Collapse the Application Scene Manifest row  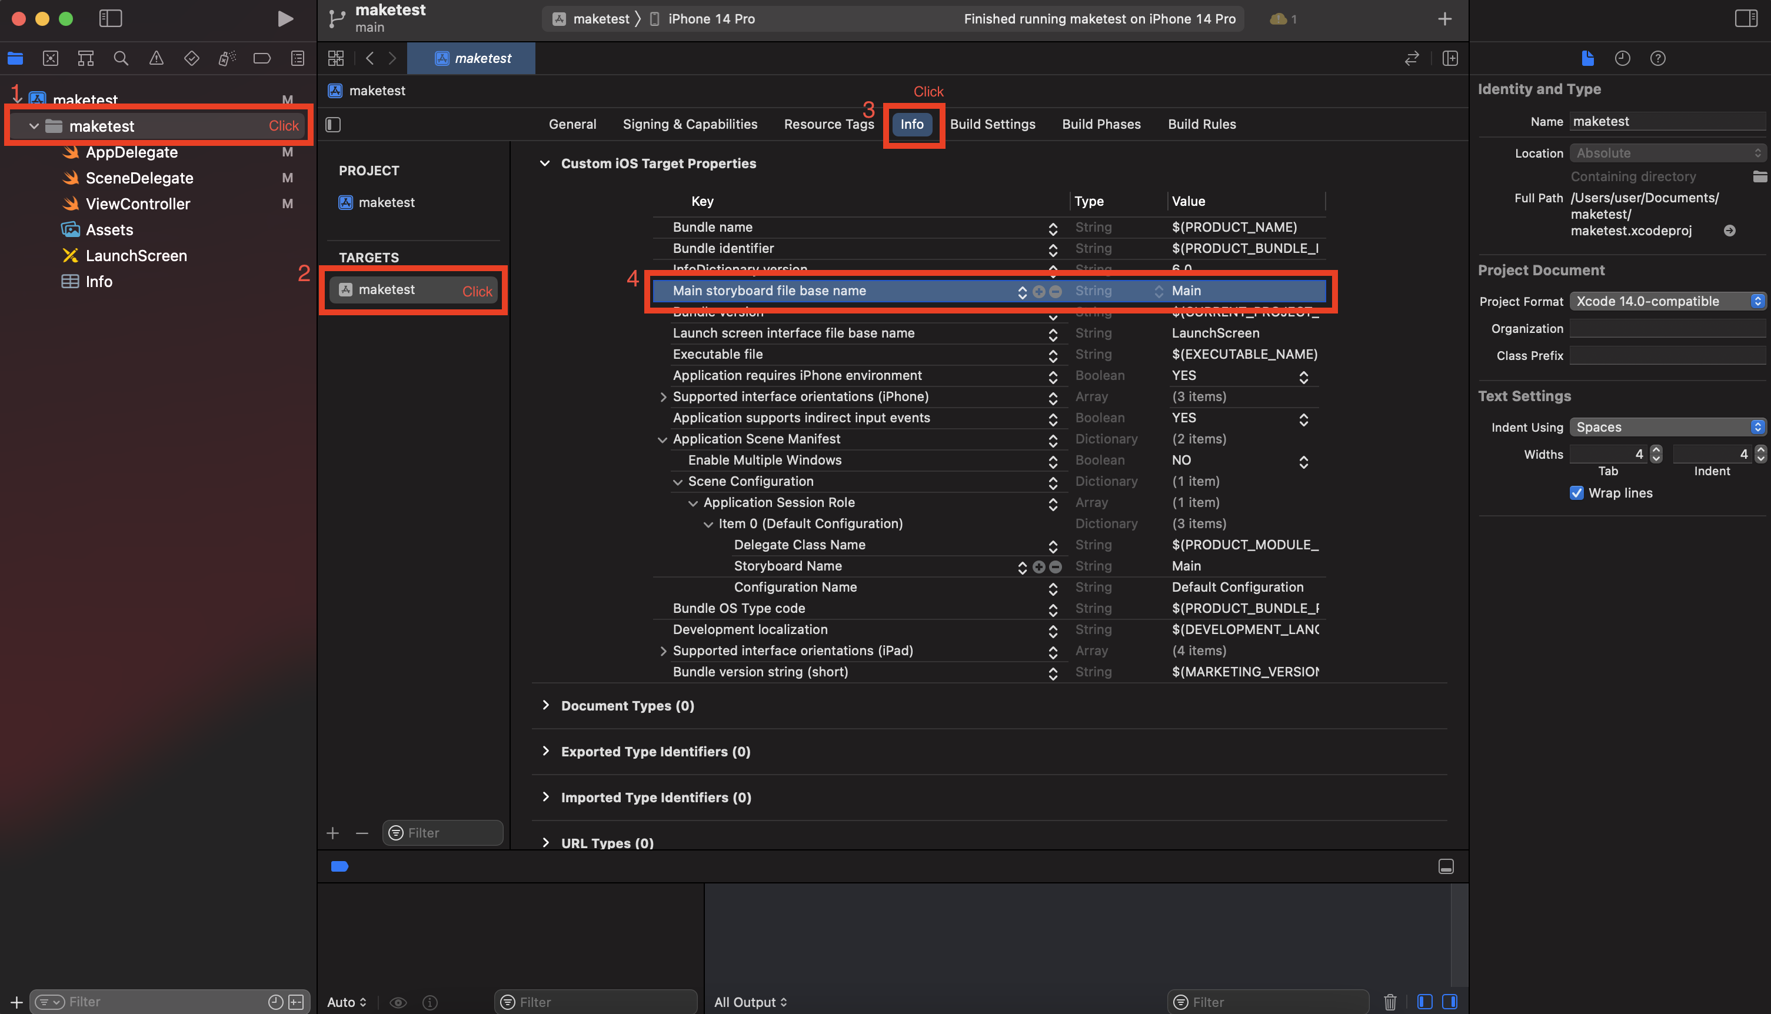pos(662,439)
